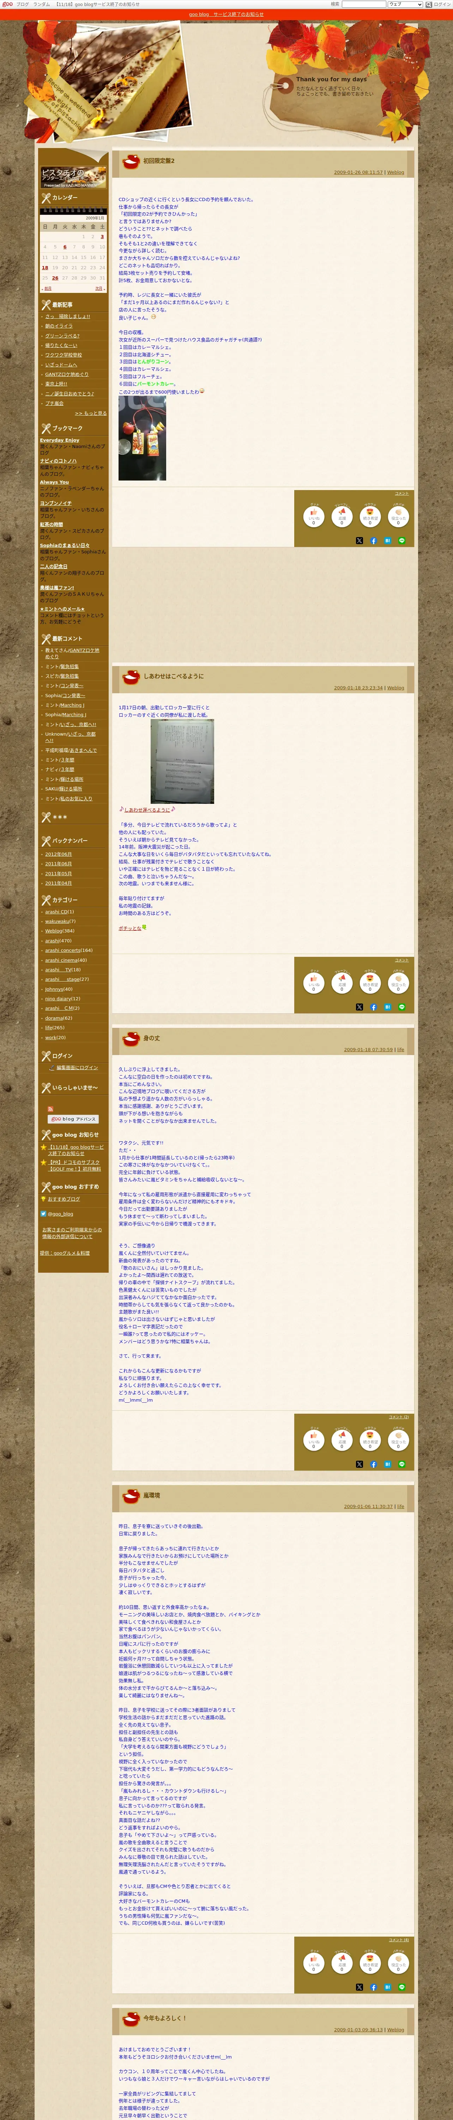The height and width of the screenshot is (2120, 453).
Task: Open back number 2011年04月
Action: (58, 883)
